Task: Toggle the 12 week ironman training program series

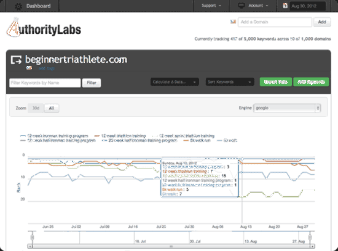Action: tap(54, 136)
